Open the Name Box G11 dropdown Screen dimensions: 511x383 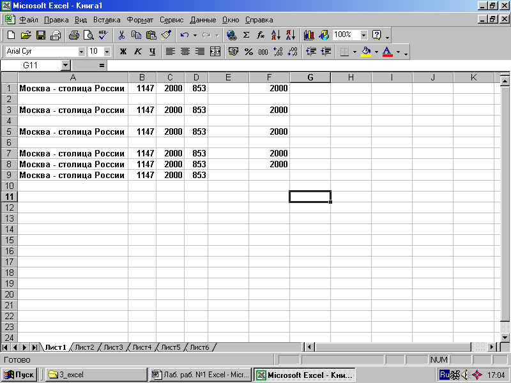point(66,66)
